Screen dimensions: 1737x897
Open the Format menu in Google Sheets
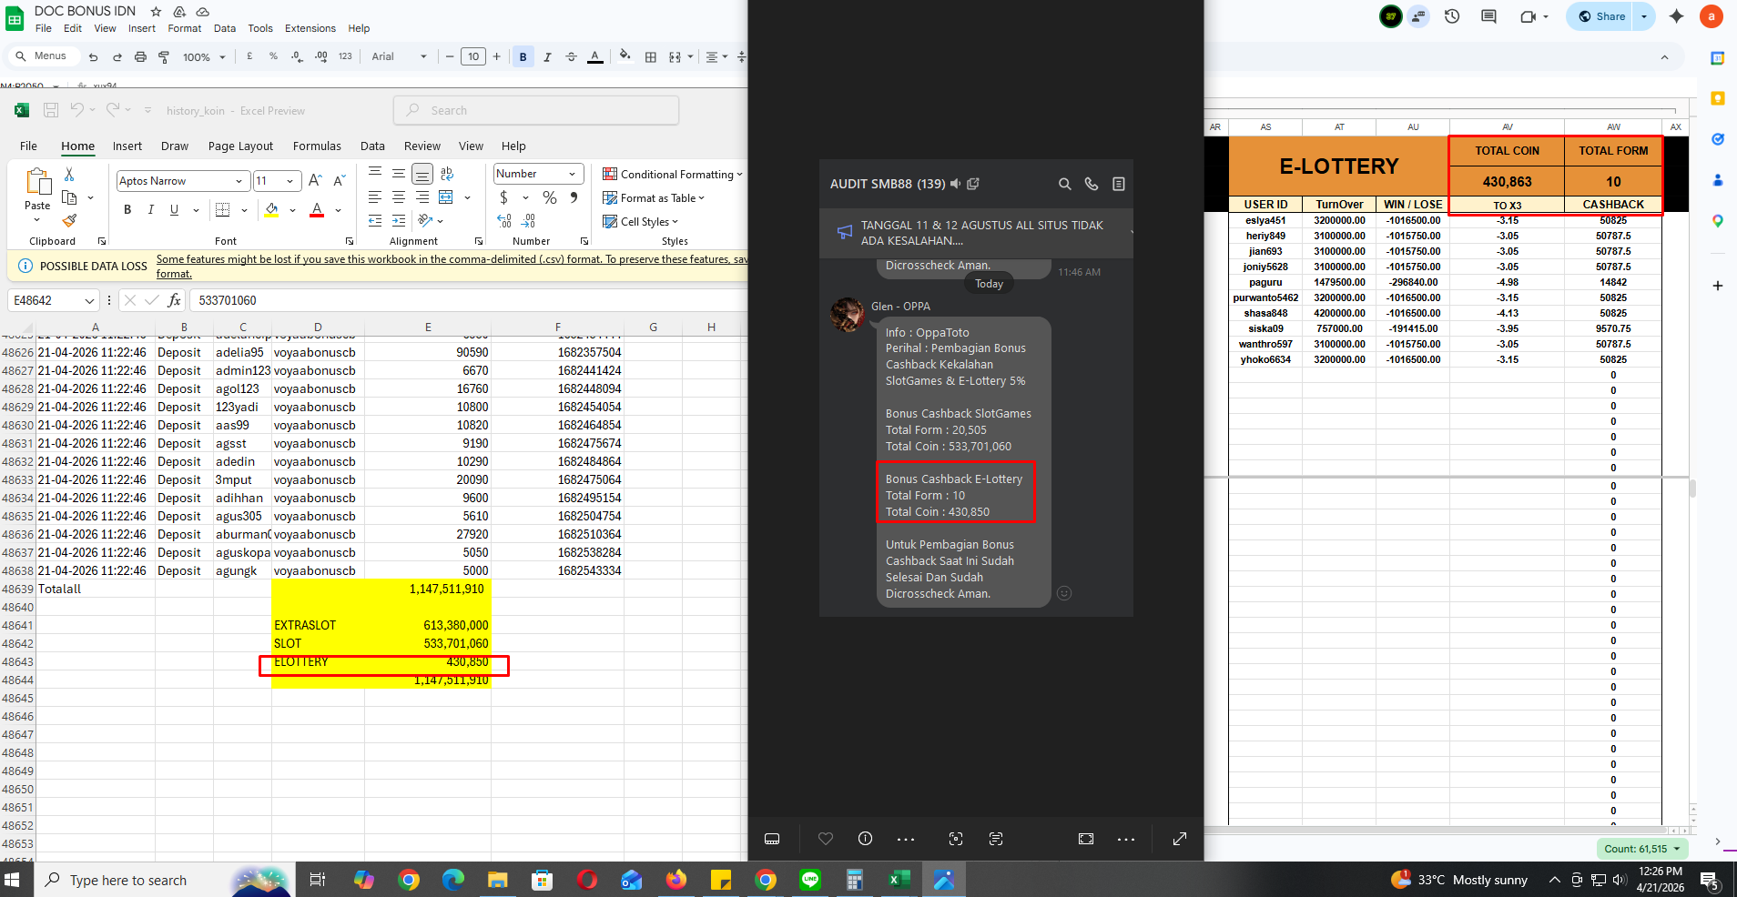[x=185, y=28]
